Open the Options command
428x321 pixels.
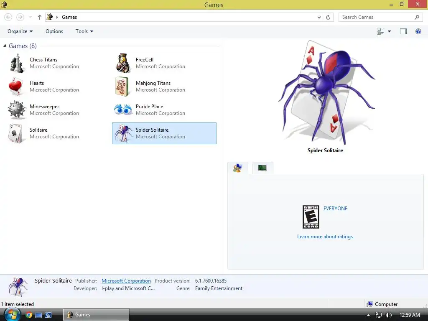(54, 31)
